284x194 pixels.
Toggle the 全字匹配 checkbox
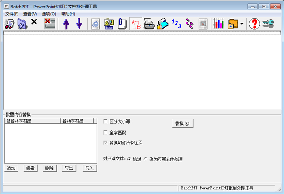(x=106, y=133)
